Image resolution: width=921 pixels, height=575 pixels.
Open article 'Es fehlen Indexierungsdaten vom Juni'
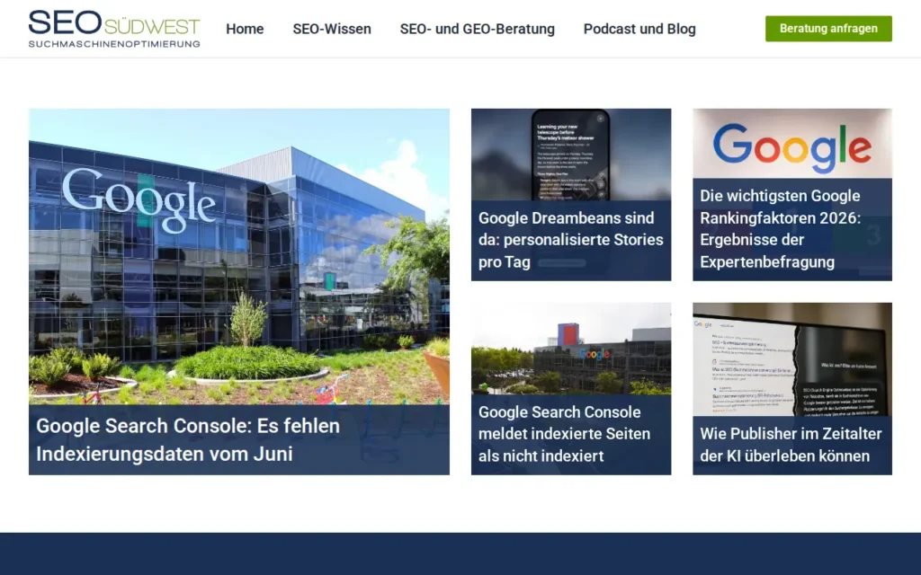pyautogui.click(x=188, y=439)
